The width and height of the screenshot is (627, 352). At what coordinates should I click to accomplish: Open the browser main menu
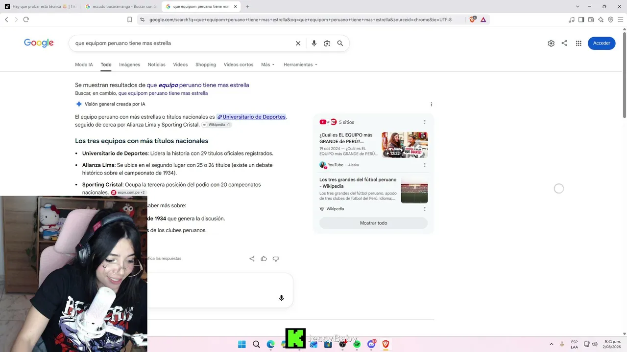[x=620, y=20]
